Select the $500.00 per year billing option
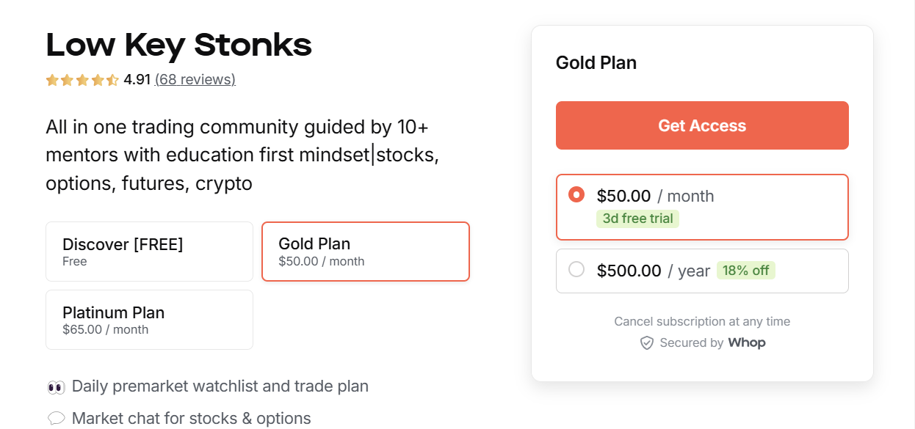The height and width of the screenshot is (429, 915). click(702, 270)
